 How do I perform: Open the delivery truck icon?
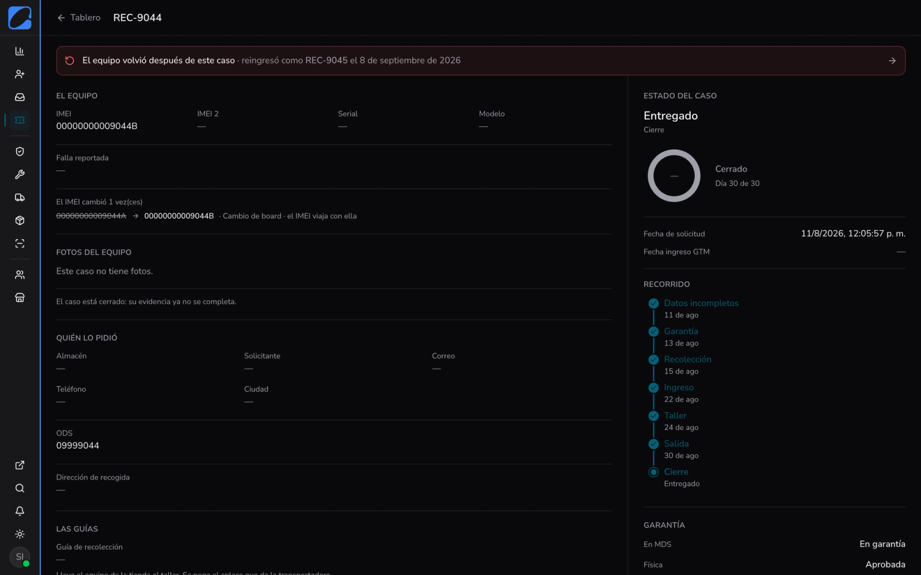[x=20, y=197]
